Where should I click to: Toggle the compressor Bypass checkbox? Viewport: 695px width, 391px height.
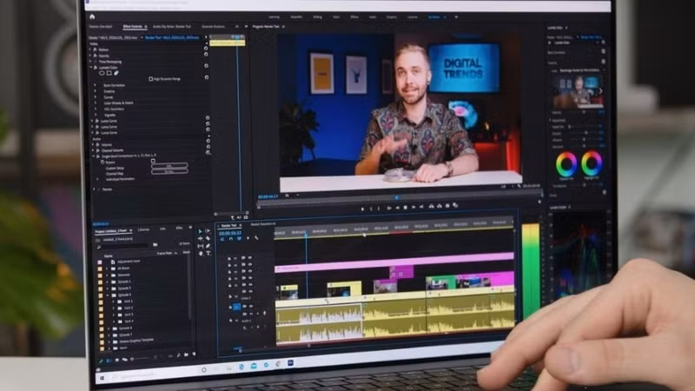click(x=153, y=162)
